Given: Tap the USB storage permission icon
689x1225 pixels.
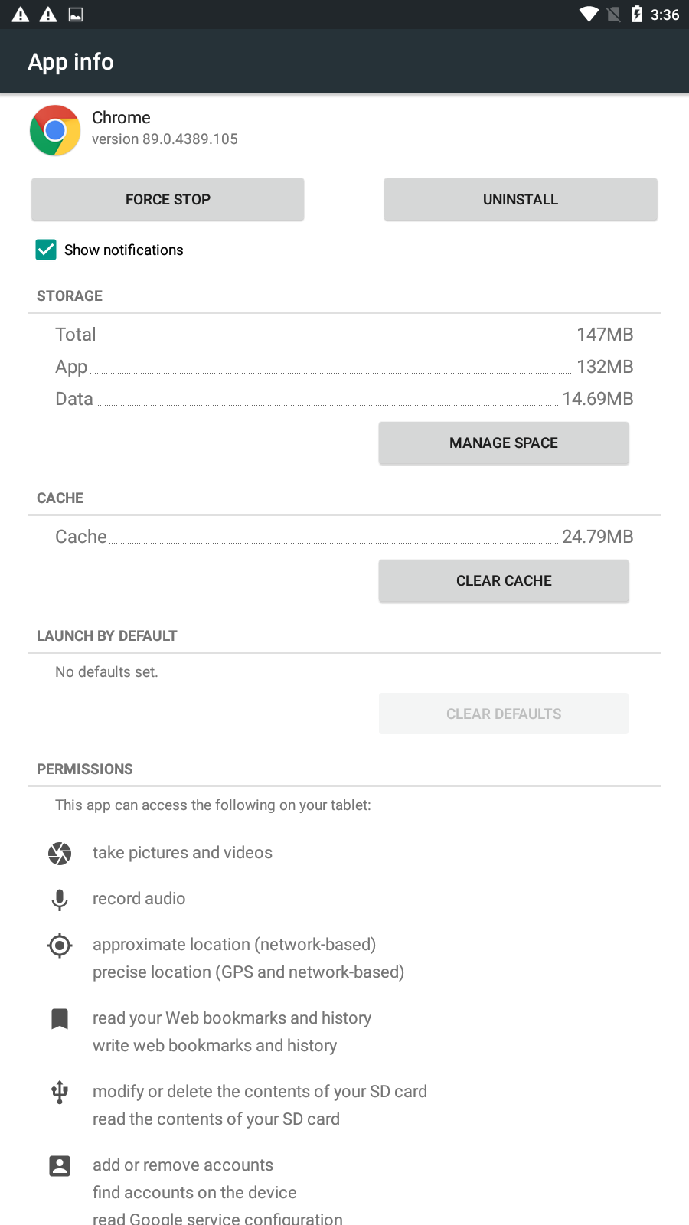Looking at the screenshot, I should (x=60, y=1092).
